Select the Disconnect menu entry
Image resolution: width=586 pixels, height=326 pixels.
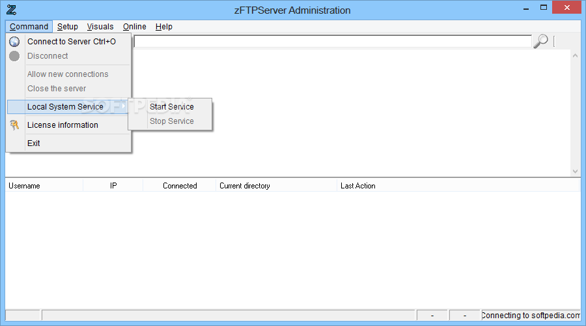point(69,56)
